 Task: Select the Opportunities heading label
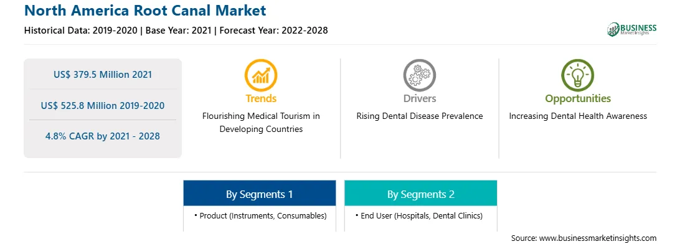pos(578,99)
